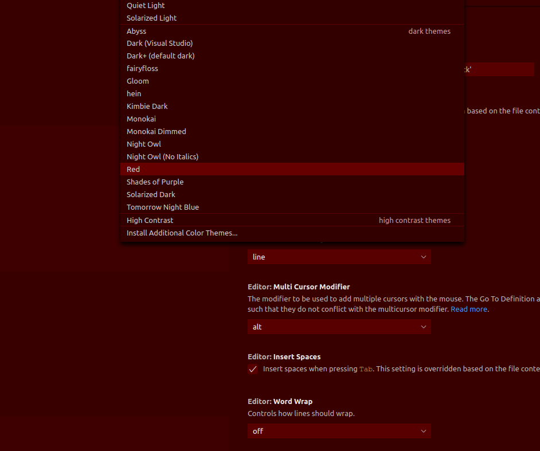Choose the Abyss dark theme
The width and height of the screenshot is (540, 451).
[x=292, y=31]
